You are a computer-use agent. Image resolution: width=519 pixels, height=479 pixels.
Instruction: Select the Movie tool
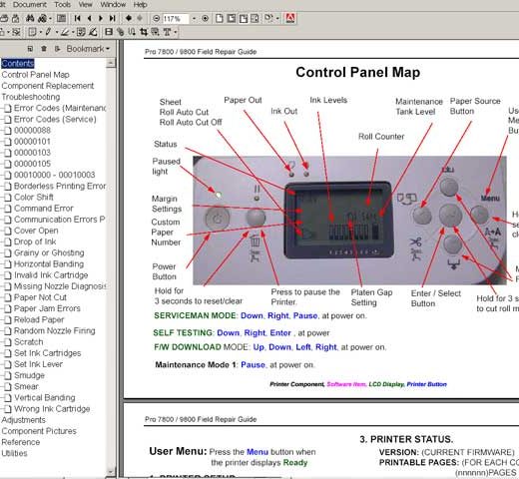(x=109, y=32)
